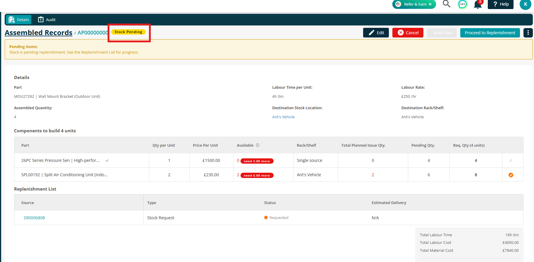Click the £230.00 price cell

[211, 175]
